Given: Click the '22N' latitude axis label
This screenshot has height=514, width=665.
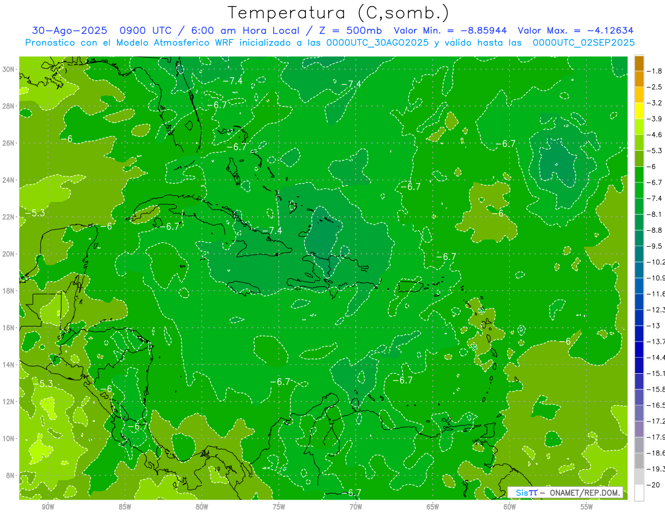Looking at the screenshot, I should tap(9, 217).
